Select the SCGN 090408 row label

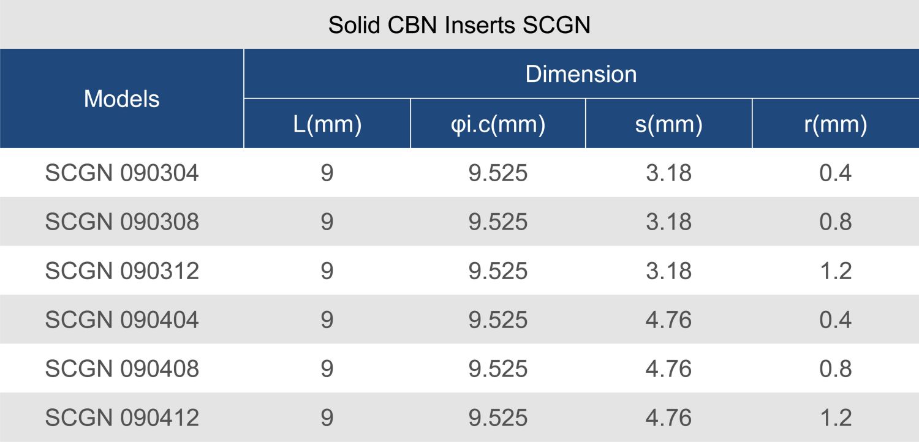click(x=122, y=369)
